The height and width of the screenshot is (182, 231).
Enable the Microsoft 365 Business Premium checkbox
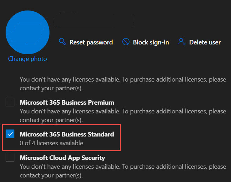pos(10,102)
